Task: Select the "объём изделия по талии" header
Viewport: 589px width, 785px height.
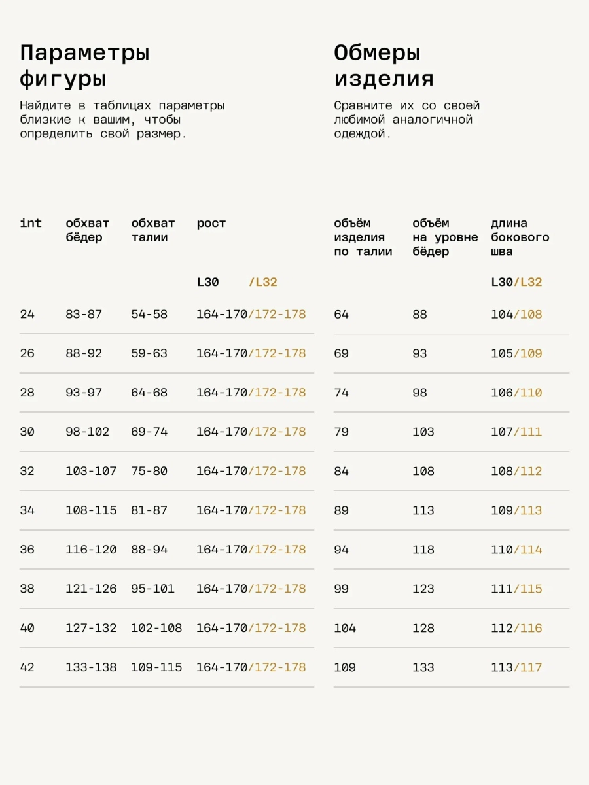Action: tap(363, 237)
